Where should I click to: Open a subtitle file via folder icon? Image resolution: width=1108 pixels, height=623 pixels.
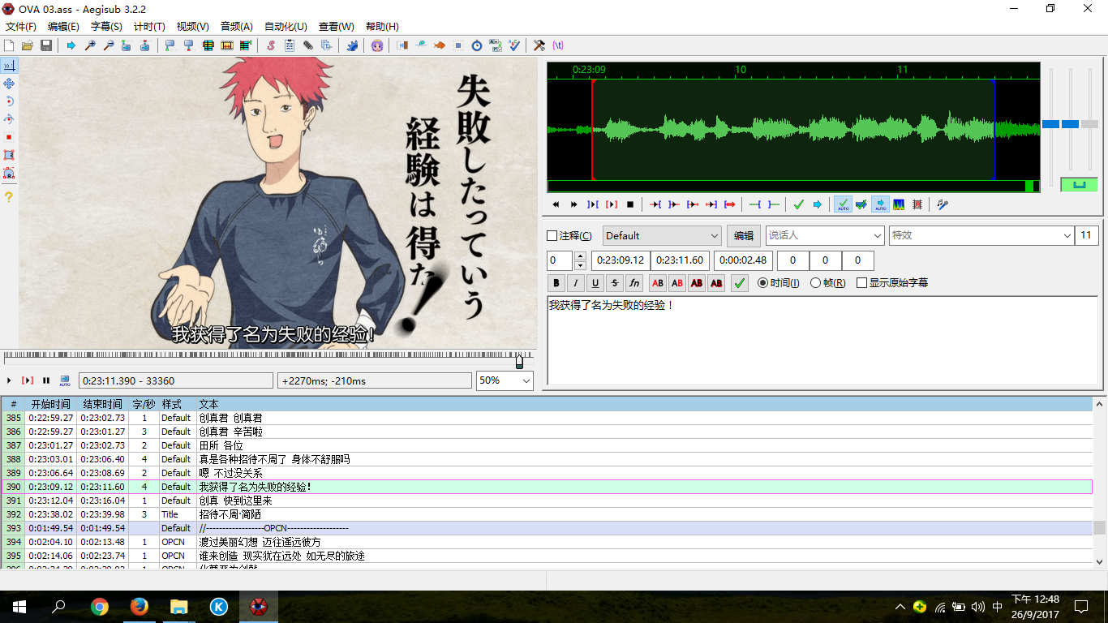coord(28,45)
